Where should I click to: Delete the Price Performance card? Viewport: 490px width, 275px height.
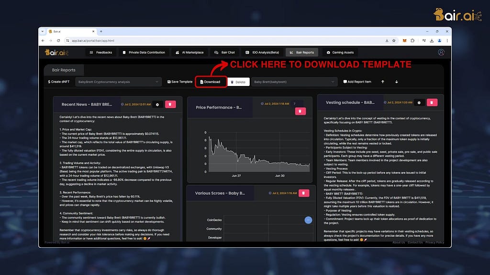pyautogui.click(x=301, y=111)
